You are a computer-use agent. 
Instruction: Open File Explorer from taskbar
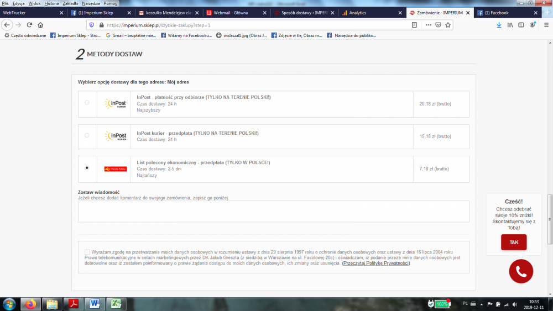tap(52, 304)
